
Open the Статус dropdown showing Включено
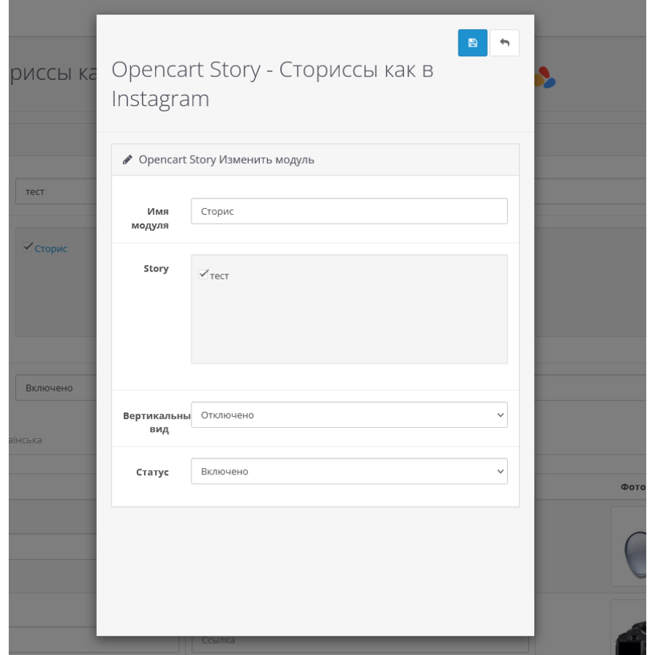[x=349, y=471]
